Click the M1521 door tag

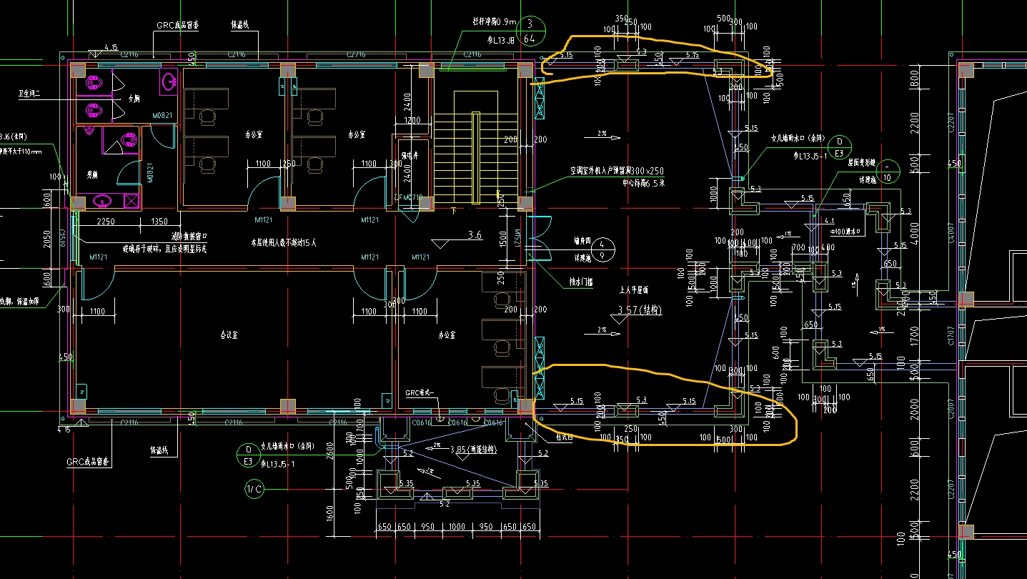tap(520, 238)
